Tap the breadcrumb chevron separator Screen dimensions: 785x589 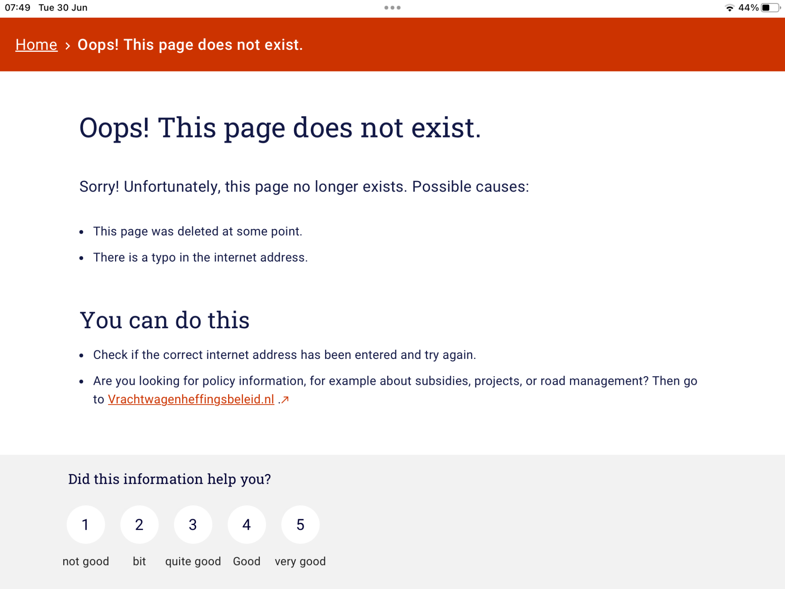pos(68,46)
